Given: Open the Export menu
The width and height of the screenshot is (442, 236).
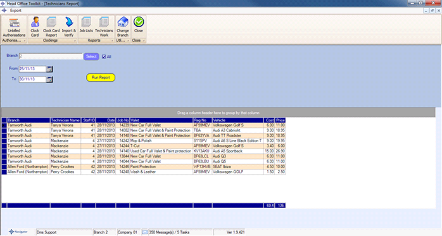Looking at the screenshot, I should click(15, 10).
